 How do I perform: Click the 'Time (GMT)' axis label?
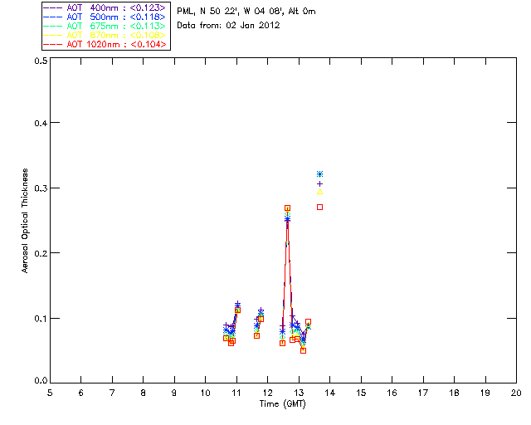[283, 404]
